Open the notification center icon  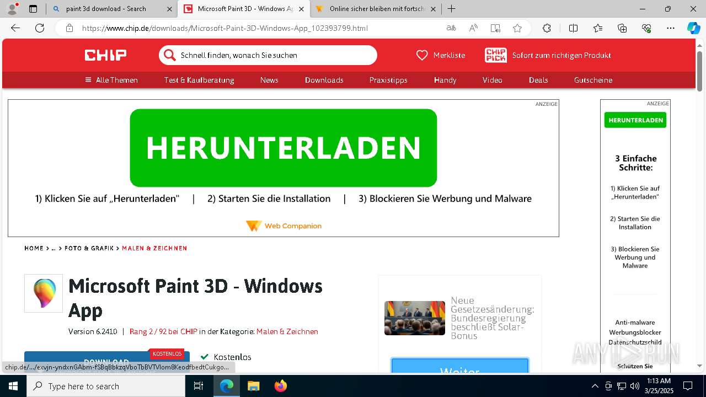[x=688, y=386]
